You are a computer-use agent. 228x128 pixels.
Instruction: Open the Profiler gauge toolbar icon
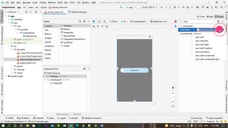183,7
